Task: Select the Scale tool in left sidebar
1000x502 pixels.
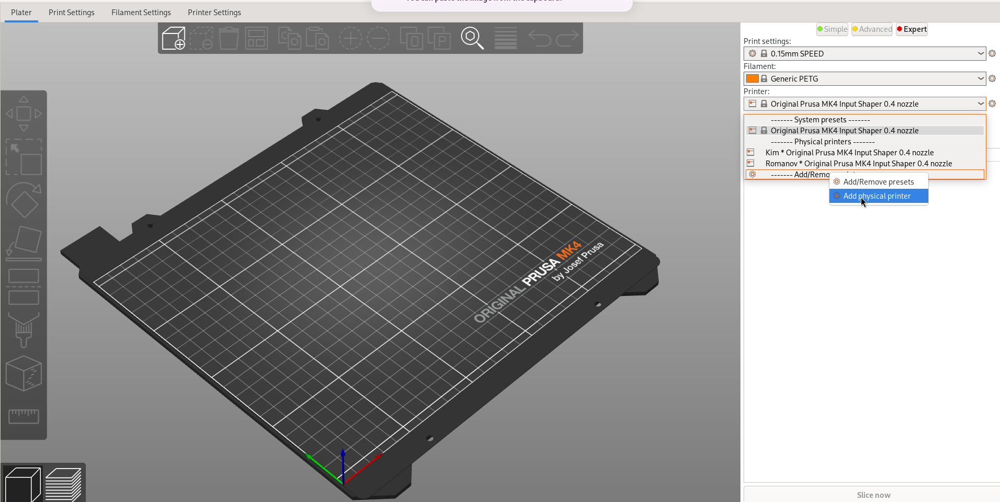Action: click(x=24, y=157)
